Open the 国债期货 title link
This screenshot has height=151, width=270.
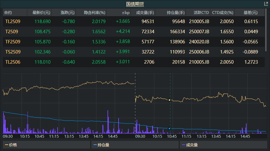click(135, 4)
